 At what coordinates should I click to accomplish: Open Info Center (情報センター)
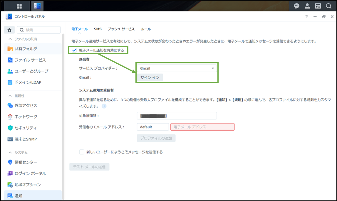pyautogui.click(x=33, y=162)
